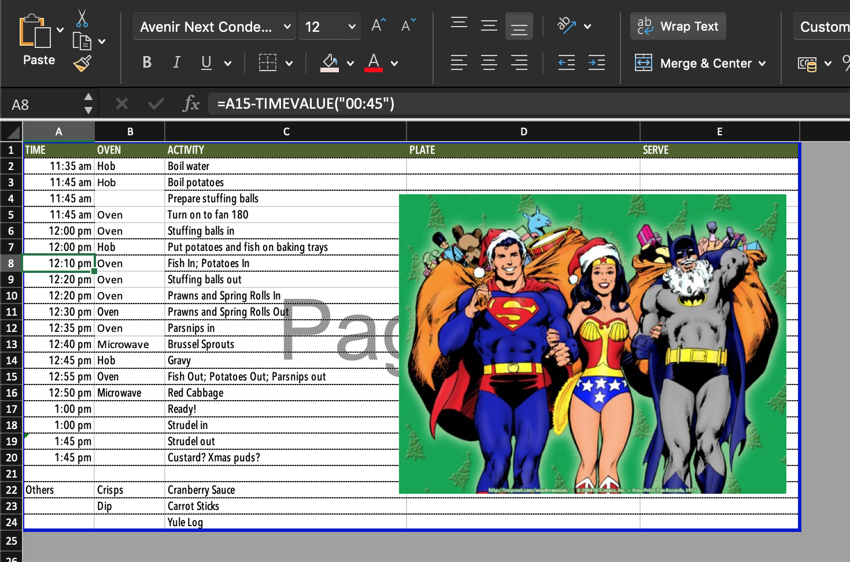
Task: Open the font size dropdown
Action: pyautogui.click(x=352, y=27)
